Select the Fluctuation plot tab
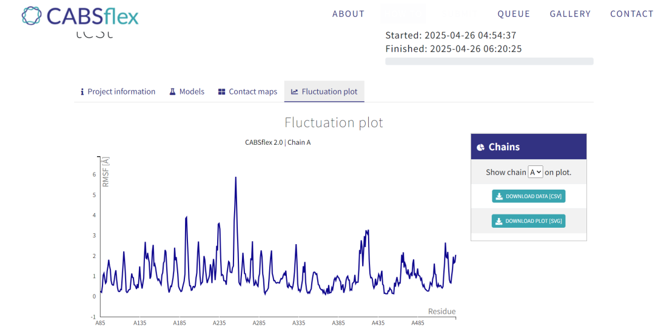The width and height of the screenshot is (655, 335). pos(324,91)
